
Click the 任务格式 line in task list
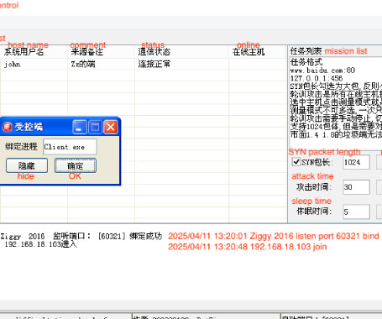(306, 62)
